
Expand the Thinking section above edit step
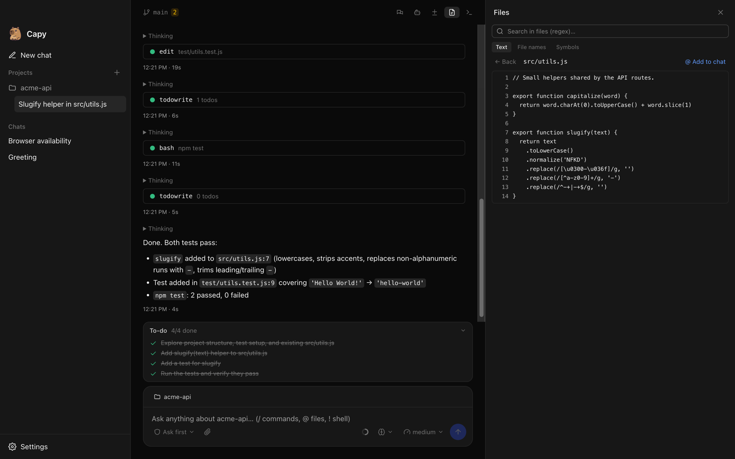(158, 36)
